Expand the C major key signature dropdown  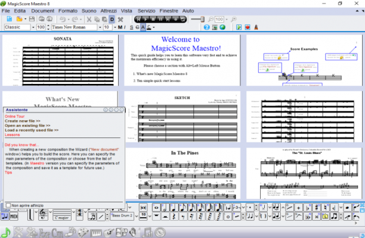pyautogui.click(x=73, y=212)
